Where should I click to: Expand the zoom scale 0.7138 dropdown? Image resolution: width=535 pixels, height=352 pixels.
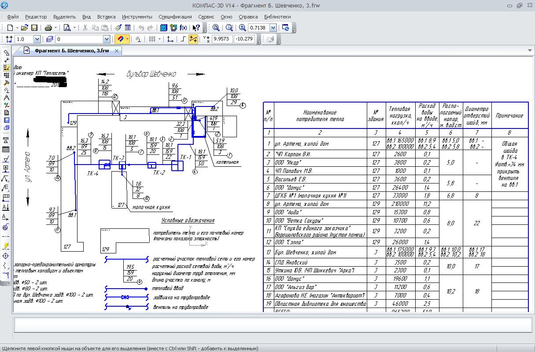(x=273, y=28)
